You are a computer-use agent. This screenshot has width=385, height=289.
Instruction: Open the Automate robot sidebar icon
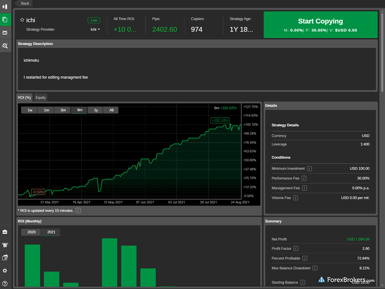click(5, 32)
